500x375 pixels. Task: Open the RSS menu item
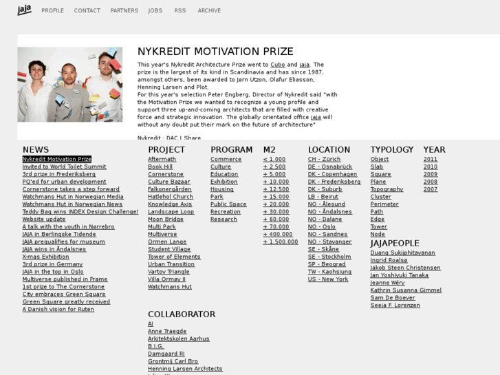tap(180, 10)
